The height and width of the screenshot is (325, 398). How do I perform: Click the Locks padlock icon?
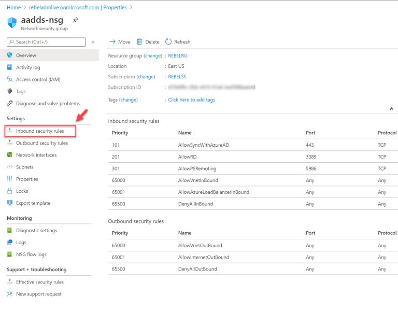(10, 191)
